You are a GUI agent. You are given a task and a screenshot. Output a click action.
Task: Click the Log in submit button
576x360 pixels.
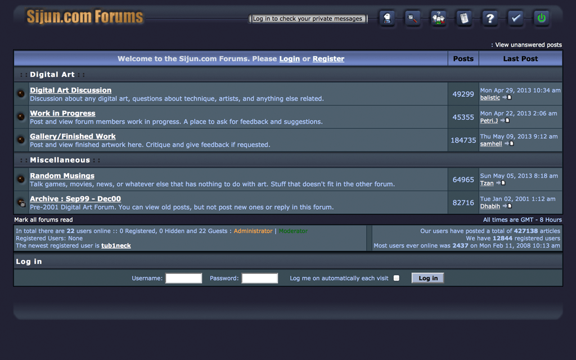tap(427, 278)
